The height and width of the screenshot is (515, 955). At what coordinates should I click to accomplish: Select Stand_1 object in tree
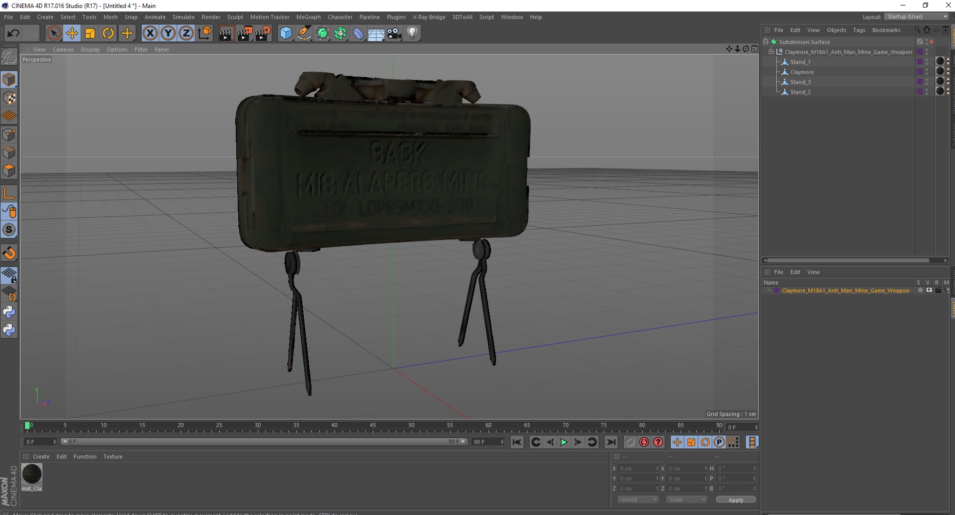pyautogui.click(x=800, y=62)
